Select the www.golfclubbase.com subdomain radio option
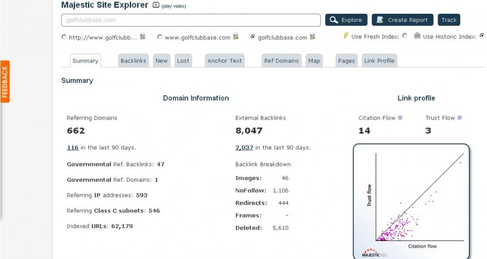Image resolution: width=487 pixels, height=259 pixels. [x=160, y=37]
